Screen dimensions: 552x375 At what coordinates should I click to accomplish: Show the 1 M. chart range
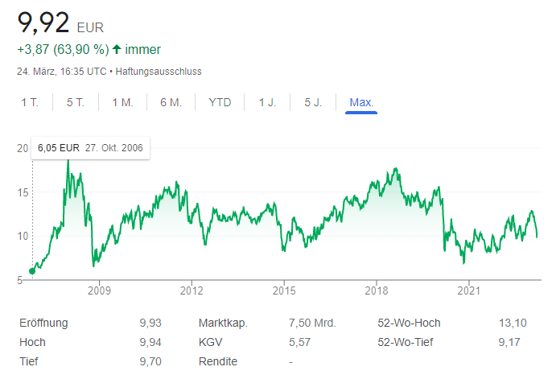tap(122, 102)
